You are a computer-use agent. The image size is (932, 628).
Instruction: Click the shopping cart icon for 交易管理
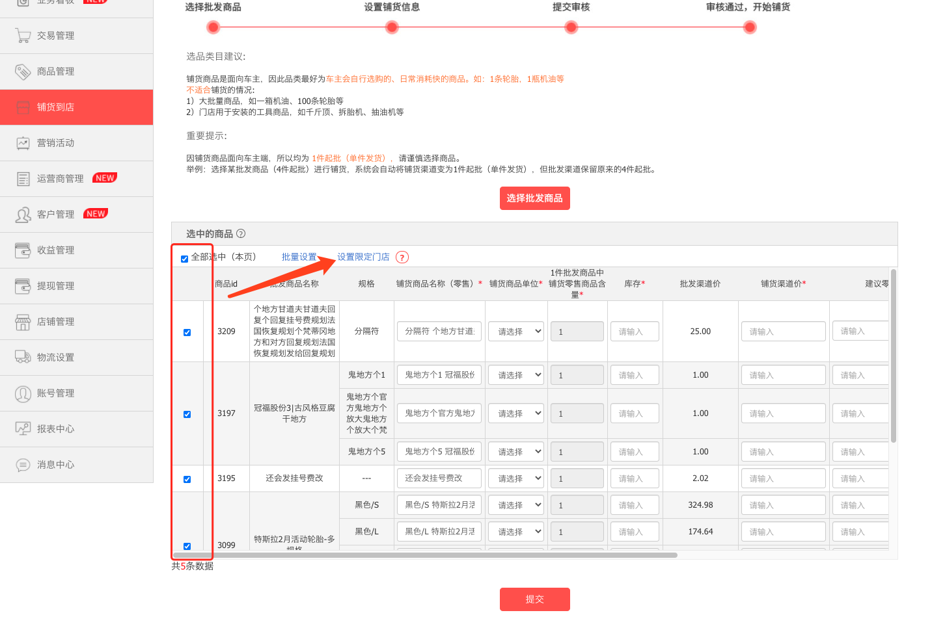(23, 36)
